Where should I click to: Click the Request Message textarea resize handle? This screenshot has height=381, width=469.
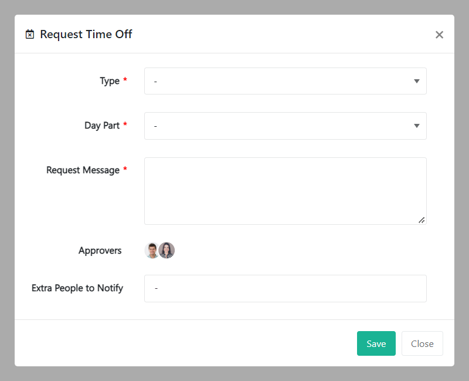422,220
